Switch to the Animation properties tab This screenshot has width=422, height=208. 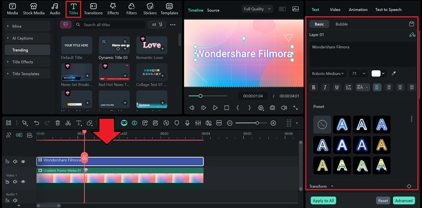358,10
